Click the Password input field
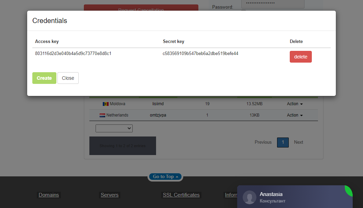This screenshot has width=363, height=208. 273,4
